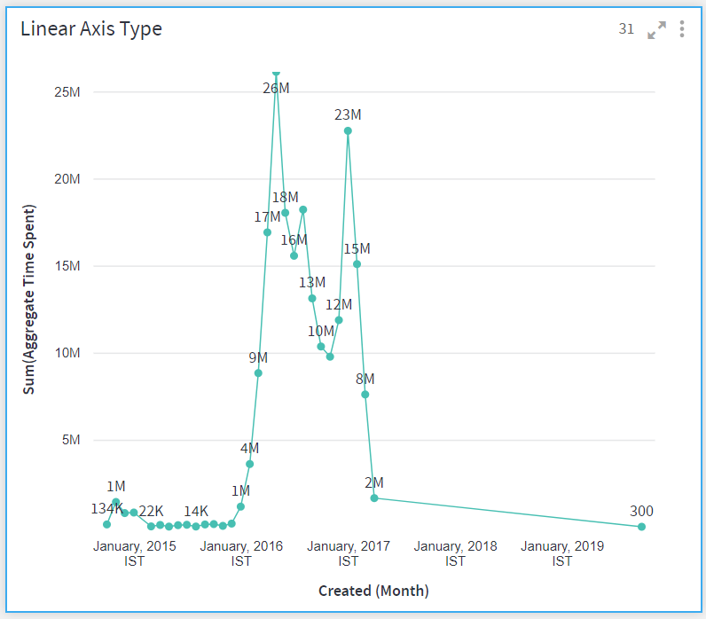Click the 10M y-axis tick label
The width and height of the screenshot is (706, 619).
pyautogui.click(x=67, y=353)
